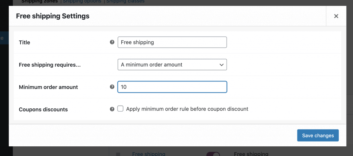Click the help icon beside Title

112,42
